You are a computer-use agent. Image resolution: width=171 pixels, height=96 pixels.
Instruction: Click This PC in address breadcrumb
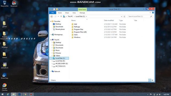point(70,17)
